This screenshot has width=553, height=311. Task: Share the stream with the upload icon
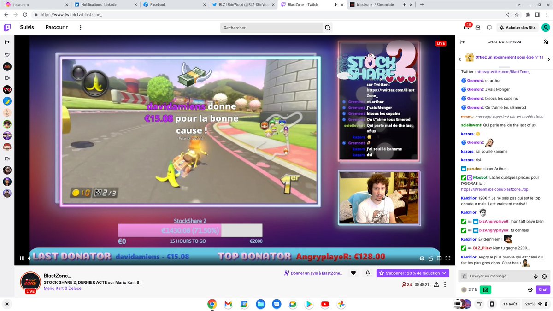pos(435,285)
